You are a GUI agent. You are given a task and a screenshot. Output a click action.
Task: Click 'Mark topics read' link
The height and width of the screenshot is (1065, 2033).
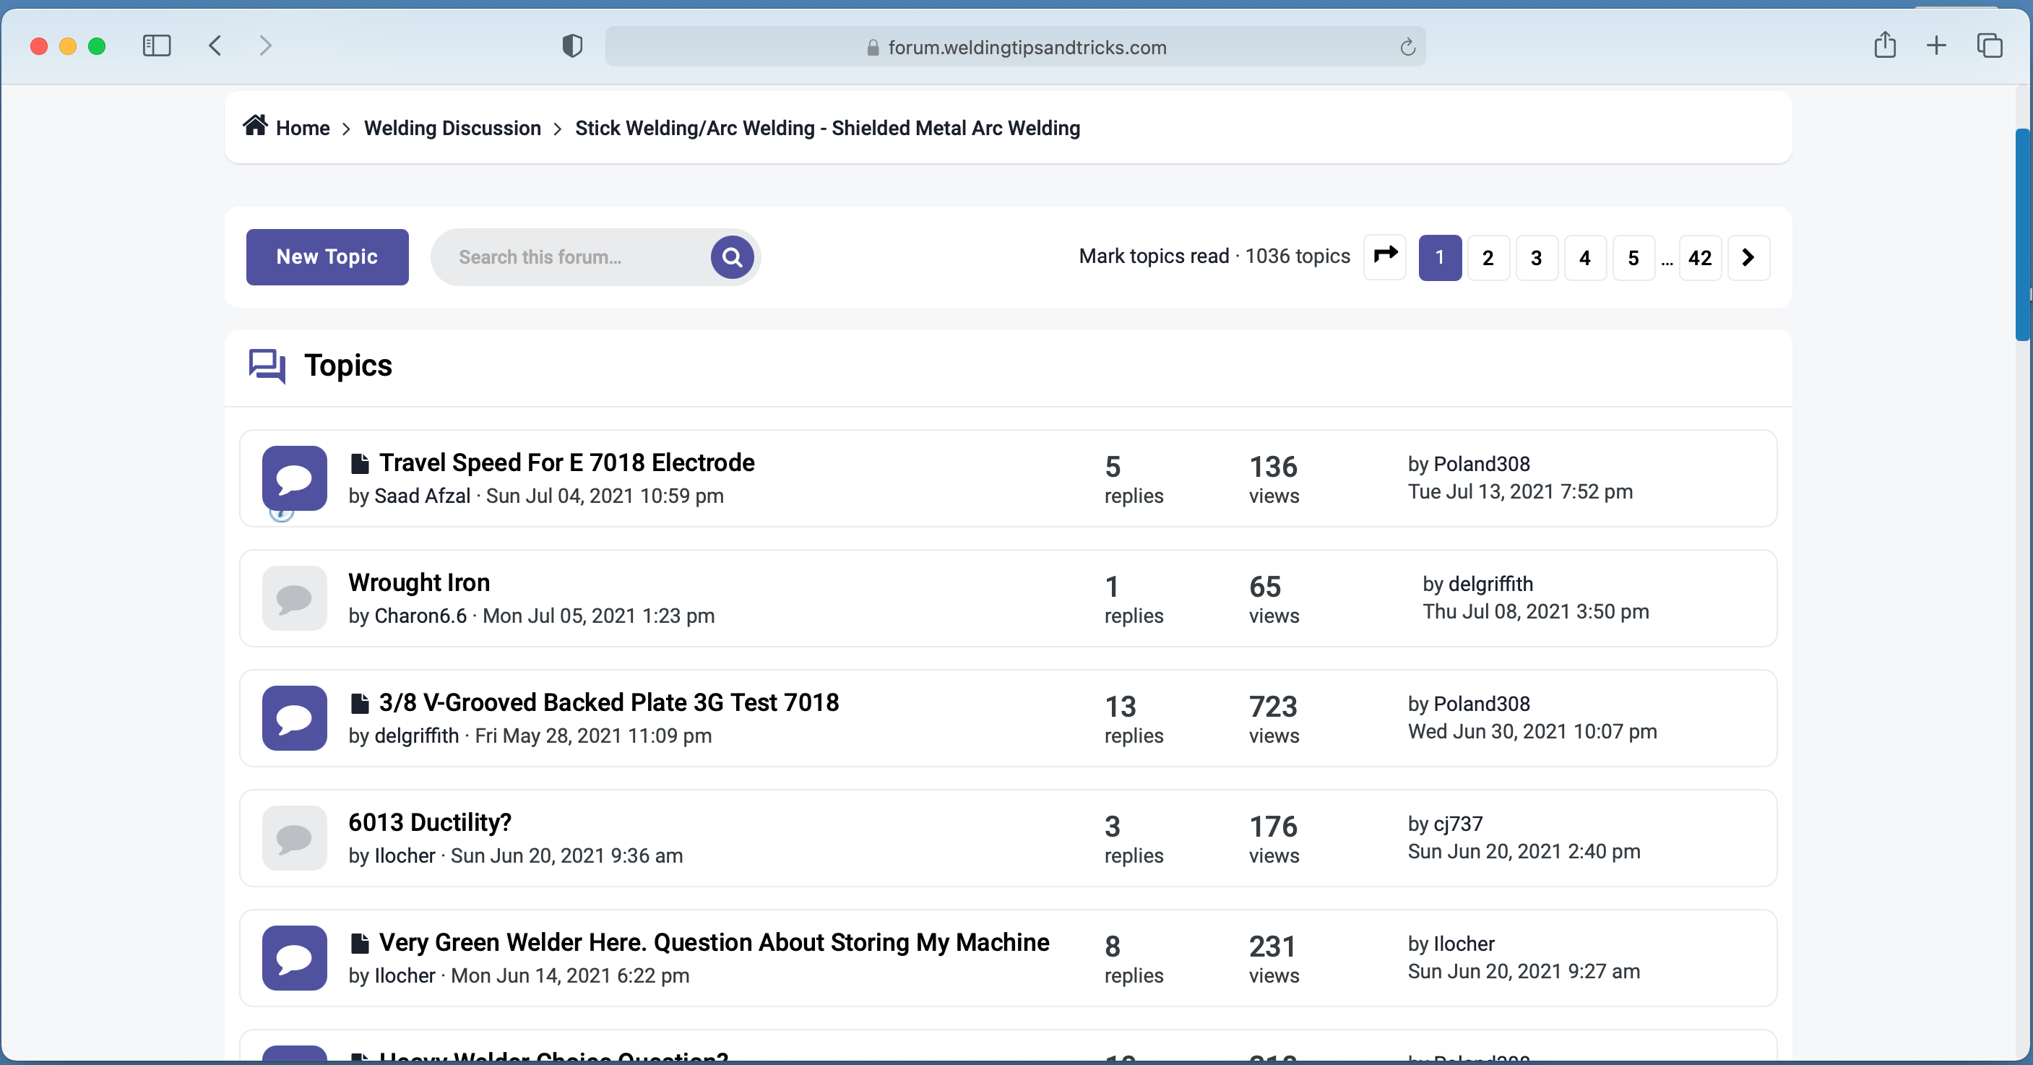1154,256
